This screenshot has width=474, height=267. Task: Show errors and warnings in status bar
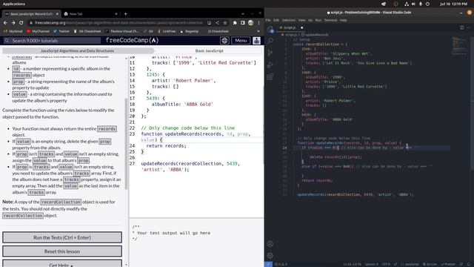(281, 264)
